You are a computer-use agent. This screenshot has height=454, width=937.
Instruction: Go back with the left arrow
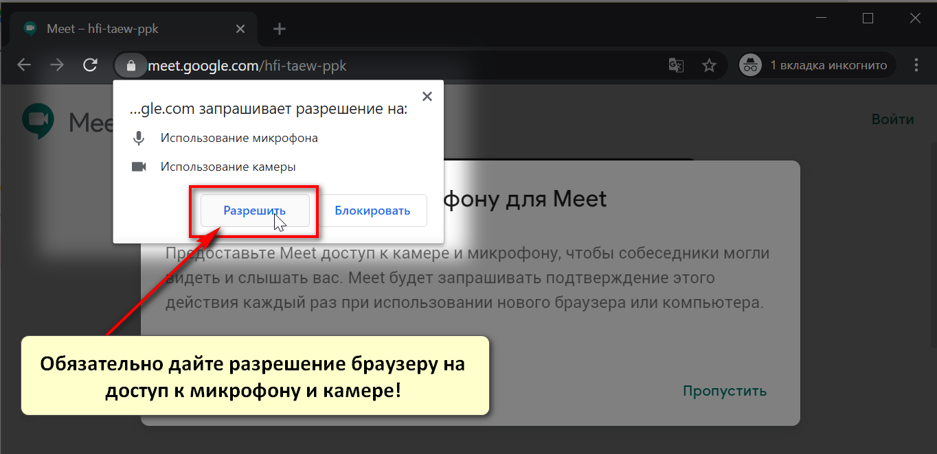click(24, 65)
